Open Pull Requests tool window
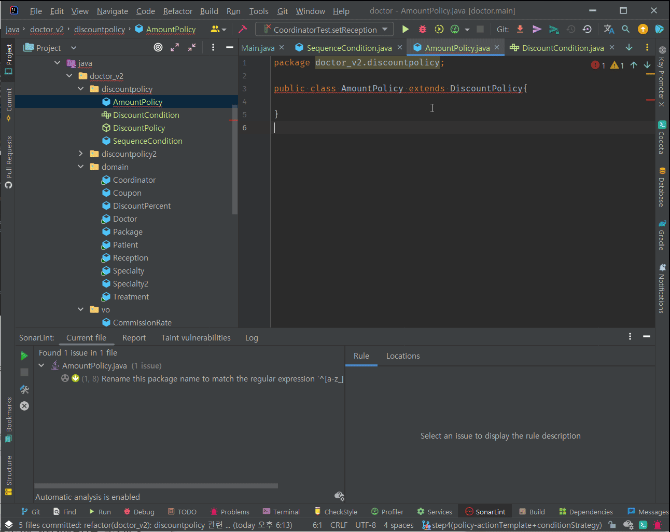 click(8, 162)
